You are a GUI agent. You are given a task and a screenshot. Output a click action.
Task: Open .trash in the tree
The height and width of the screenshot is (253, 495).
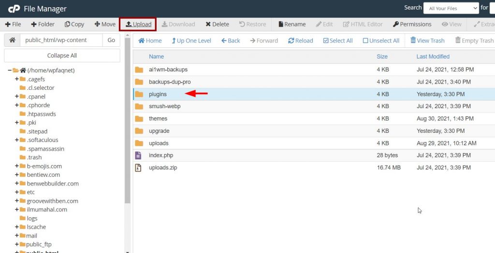[34, 157]
